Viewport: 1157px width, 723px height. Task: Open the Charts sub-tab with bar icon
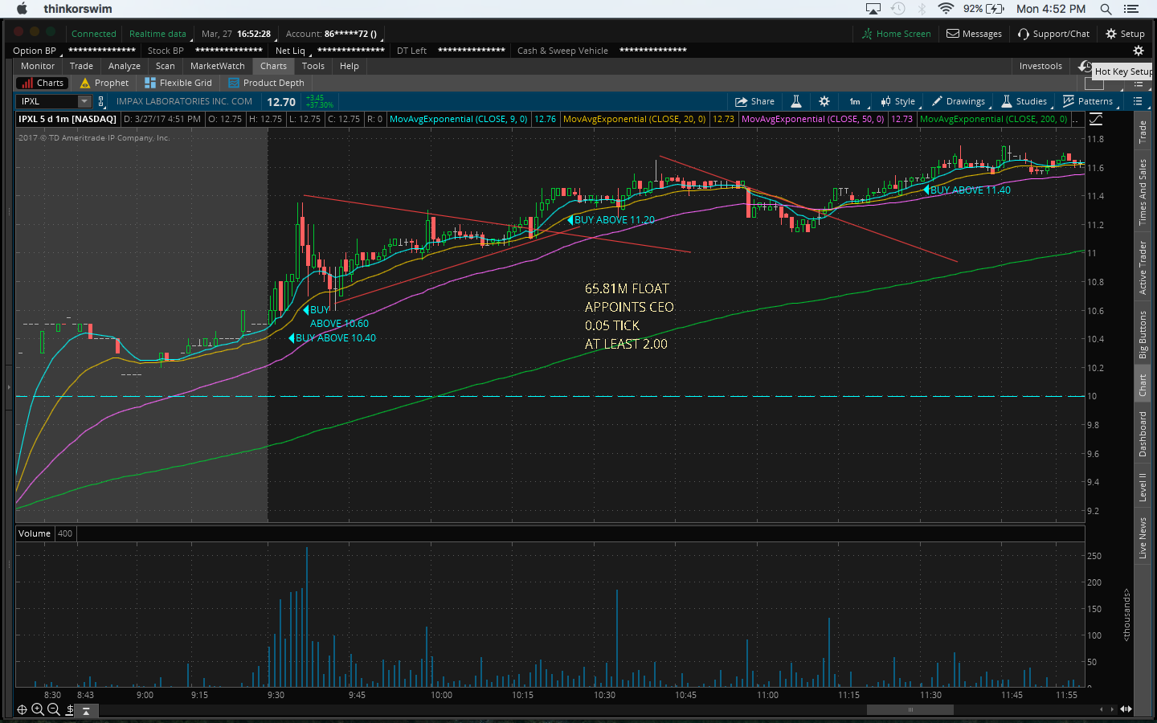click(x=42, y=83)
